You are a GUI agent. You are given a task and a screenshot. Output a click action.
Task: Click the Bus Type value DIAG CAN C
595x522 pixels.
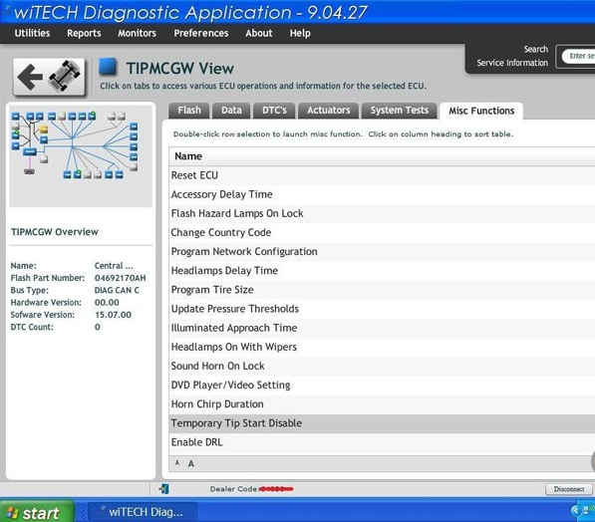coord(117,290)
